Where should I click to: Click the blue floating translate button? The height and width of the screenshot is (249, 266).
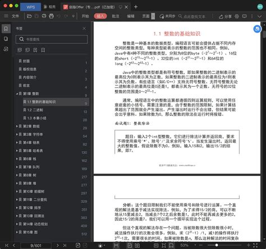click(x=257, y=29)
